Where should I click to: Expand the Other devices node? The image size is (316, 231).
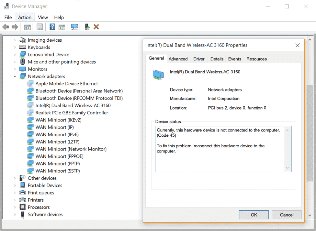pyautogui.click(x=15, y=178)
